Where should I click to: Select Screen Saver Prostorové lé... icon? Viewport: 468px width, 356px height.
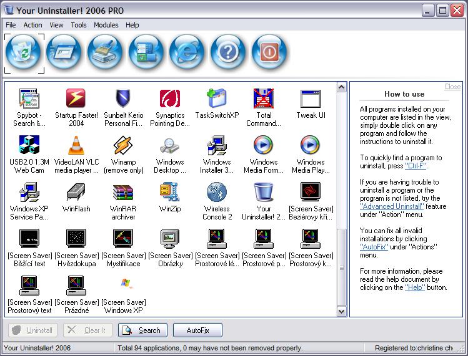[217, 238]
